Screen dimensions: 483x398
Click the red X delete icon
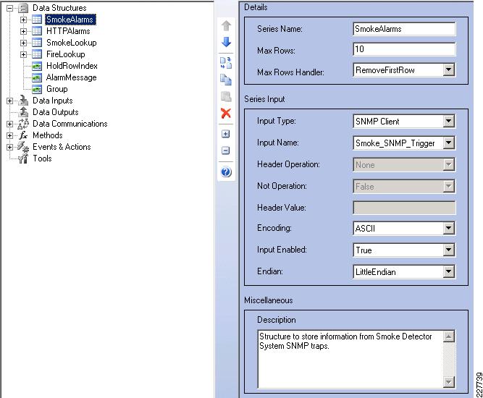pyautogui.click(x=226, y=114)
